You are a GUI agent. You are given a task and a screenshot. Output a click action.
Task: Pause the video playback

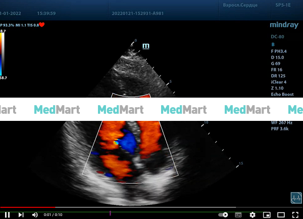[x=8, y=215]
